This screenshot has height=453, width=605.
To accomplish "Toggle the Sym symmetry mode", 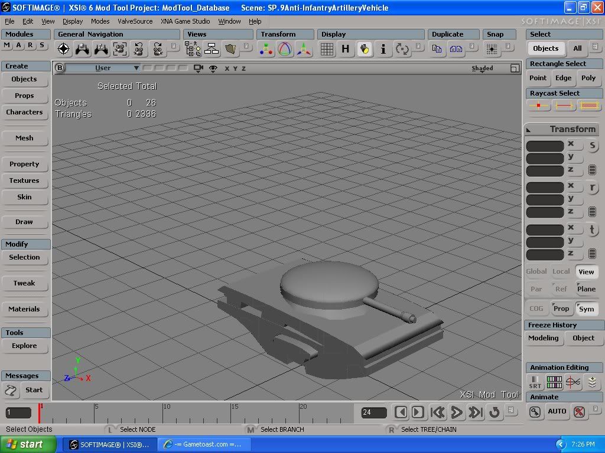I will 587,309.
